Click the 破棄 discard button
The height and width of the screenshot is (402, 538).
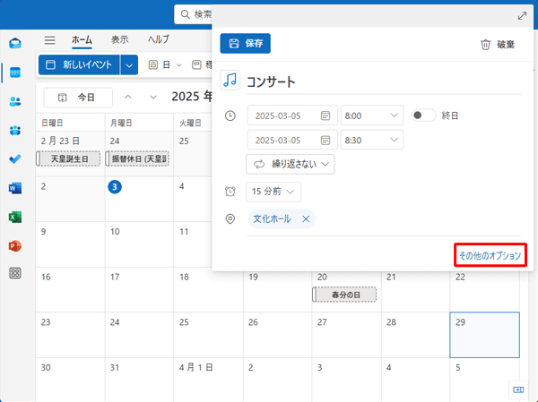[x=498, y=45]
